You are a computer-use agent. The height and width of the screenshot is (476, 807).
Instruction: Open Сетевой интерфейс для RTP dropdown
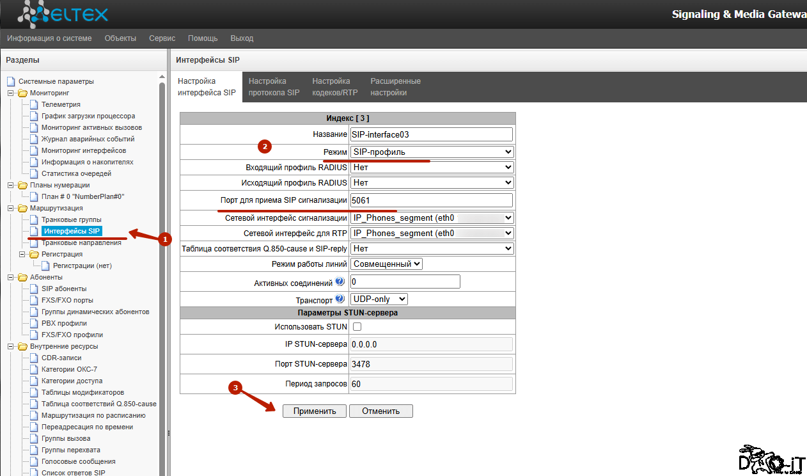point(432,234)
